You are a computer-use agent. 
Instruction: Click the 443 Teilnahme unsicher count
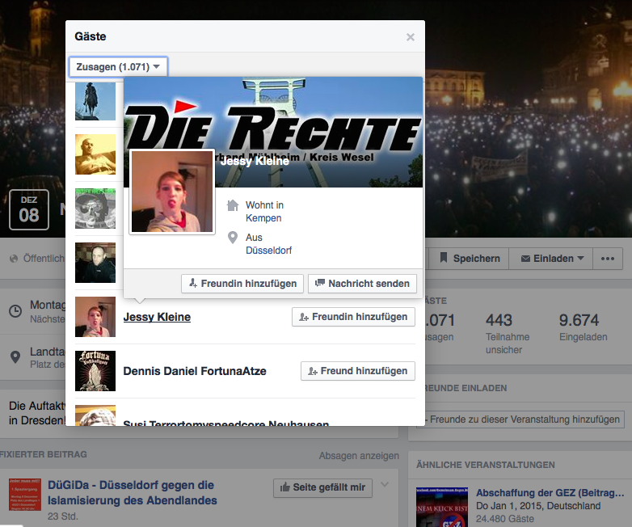pos(508,334)
